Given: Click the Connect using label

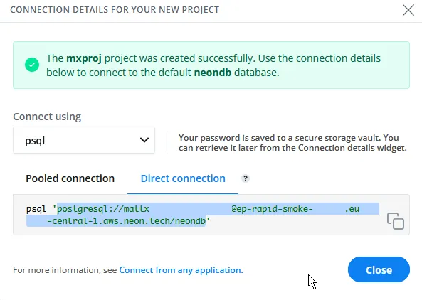Looking at the screenshot, I should pyautogui.click(x=47, y=117).
